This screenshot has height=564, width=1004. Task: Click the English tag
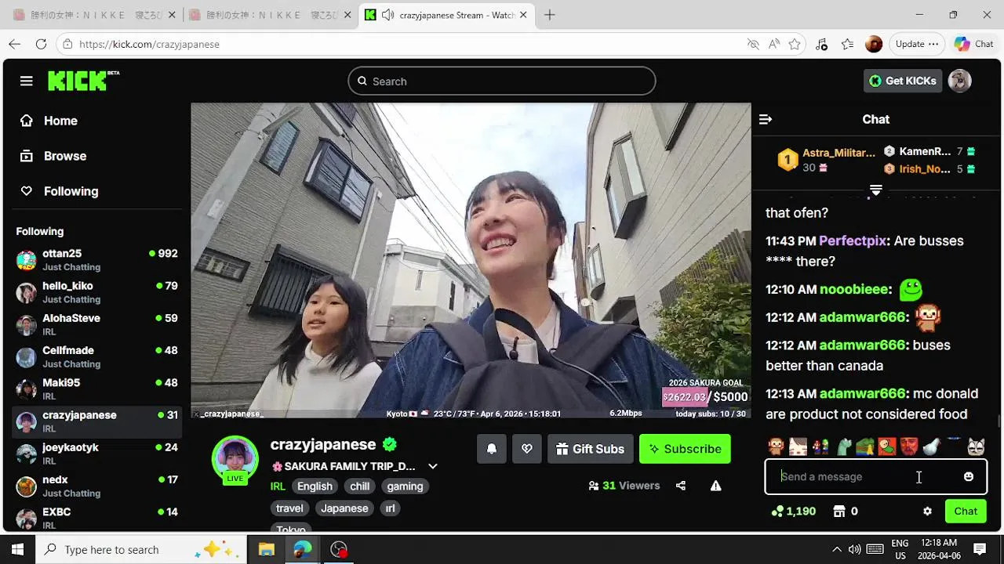click(x=315, y=486)
